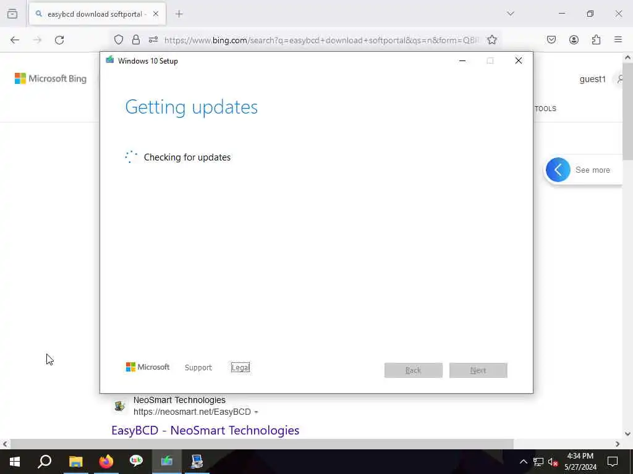Image resolution: width=633 pixels, height=474 pixels.
Task: Open Firefox extensions puzzle icon
Action: [597, 39]
